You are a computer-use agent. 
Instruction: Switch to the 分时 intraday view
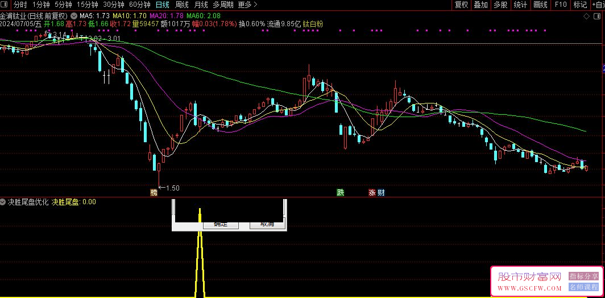pos(20,5)
